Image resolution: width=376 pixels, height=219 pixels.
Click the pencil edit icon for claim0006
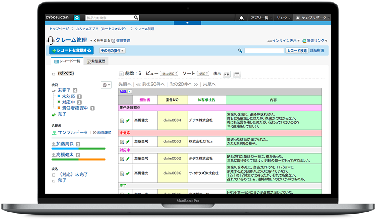128,173
